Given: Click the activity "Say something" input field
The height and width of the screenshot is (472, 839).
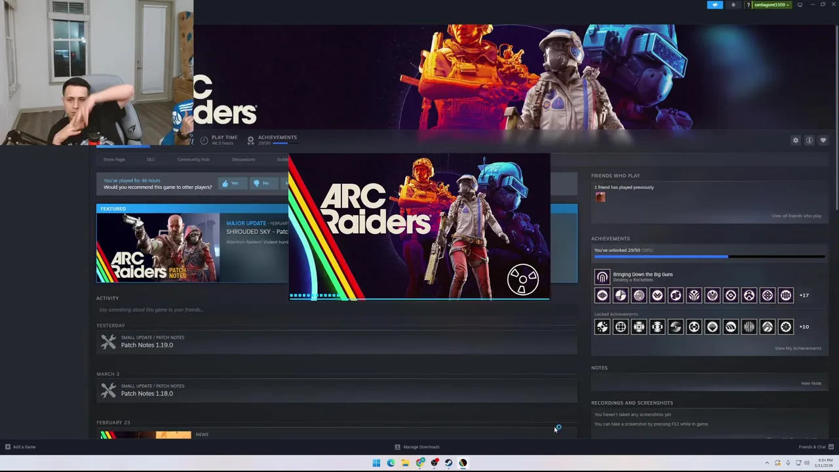Looking at the screenshot, I should pyautogui.click(x=336, y=310).
